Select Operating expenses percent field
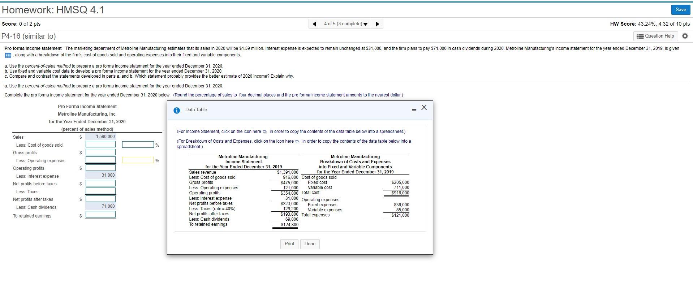 [138, 160]
